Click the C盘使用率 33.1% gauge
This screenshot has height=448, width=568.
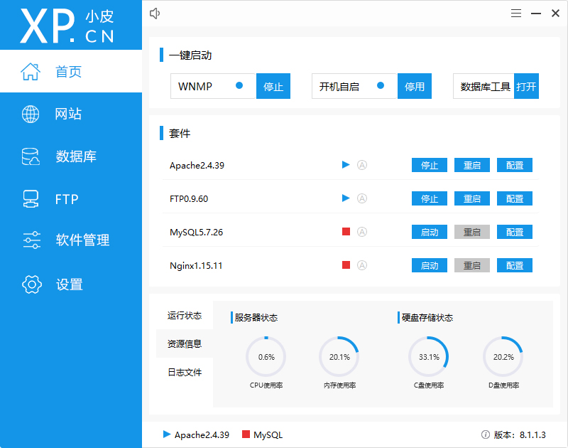429,356
